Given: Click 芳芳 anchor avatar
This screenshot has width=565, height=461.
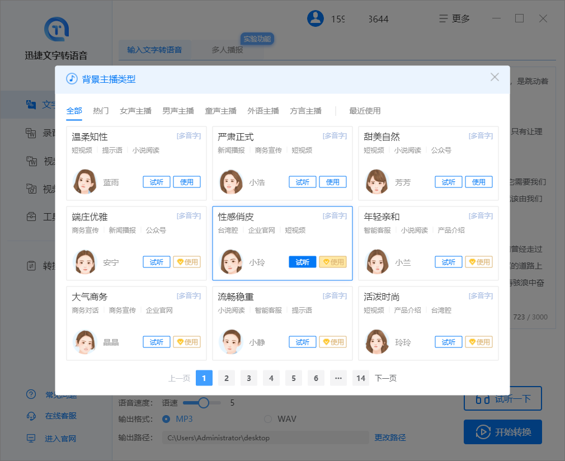Looking at the screenshot, I should tap(377, 182).
